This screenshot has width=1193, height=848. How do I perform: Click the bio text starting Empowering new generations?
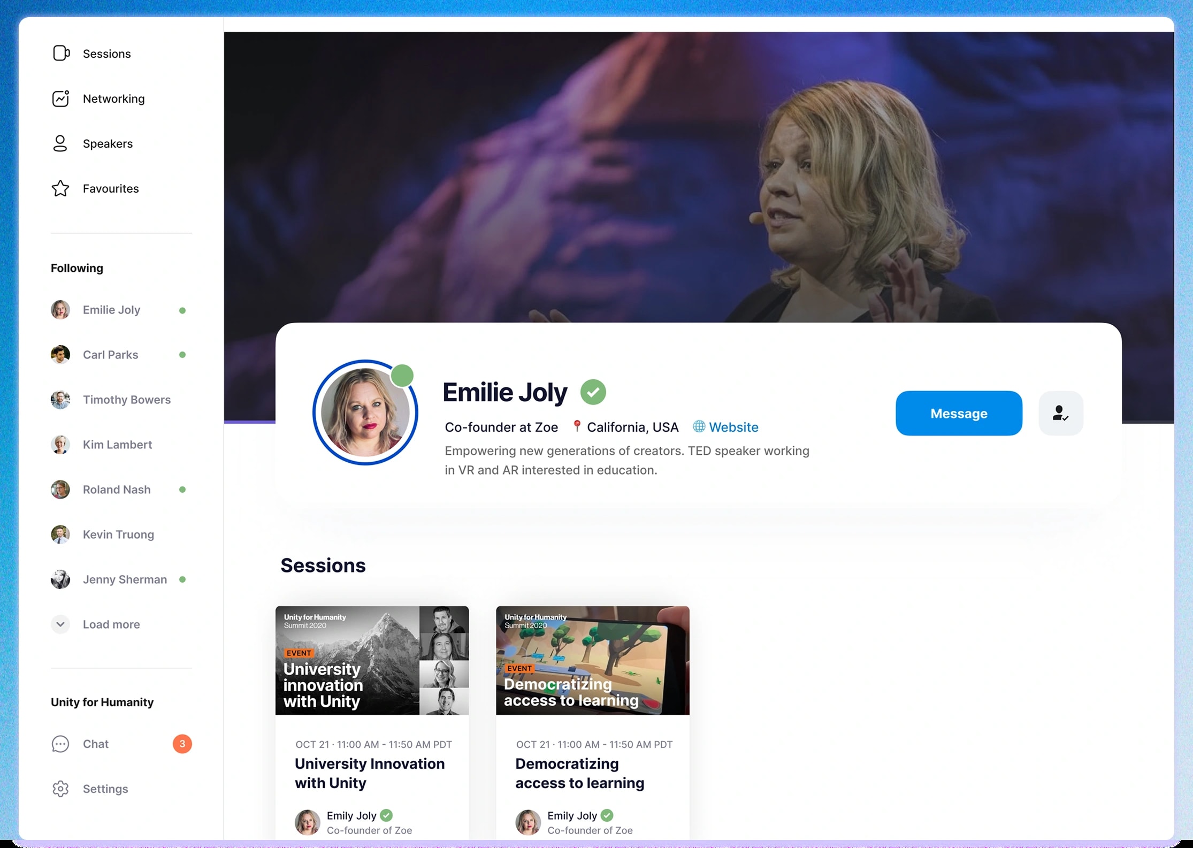click(627, 460)
